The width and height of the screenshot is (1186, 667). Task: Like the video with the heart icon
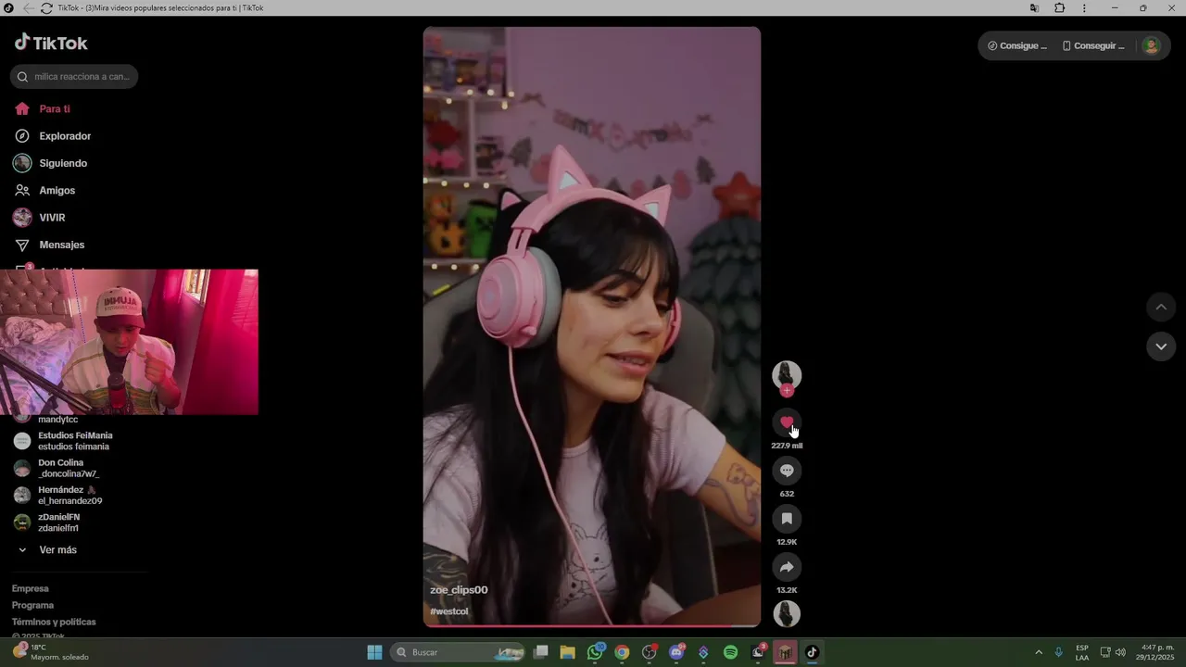787,422
